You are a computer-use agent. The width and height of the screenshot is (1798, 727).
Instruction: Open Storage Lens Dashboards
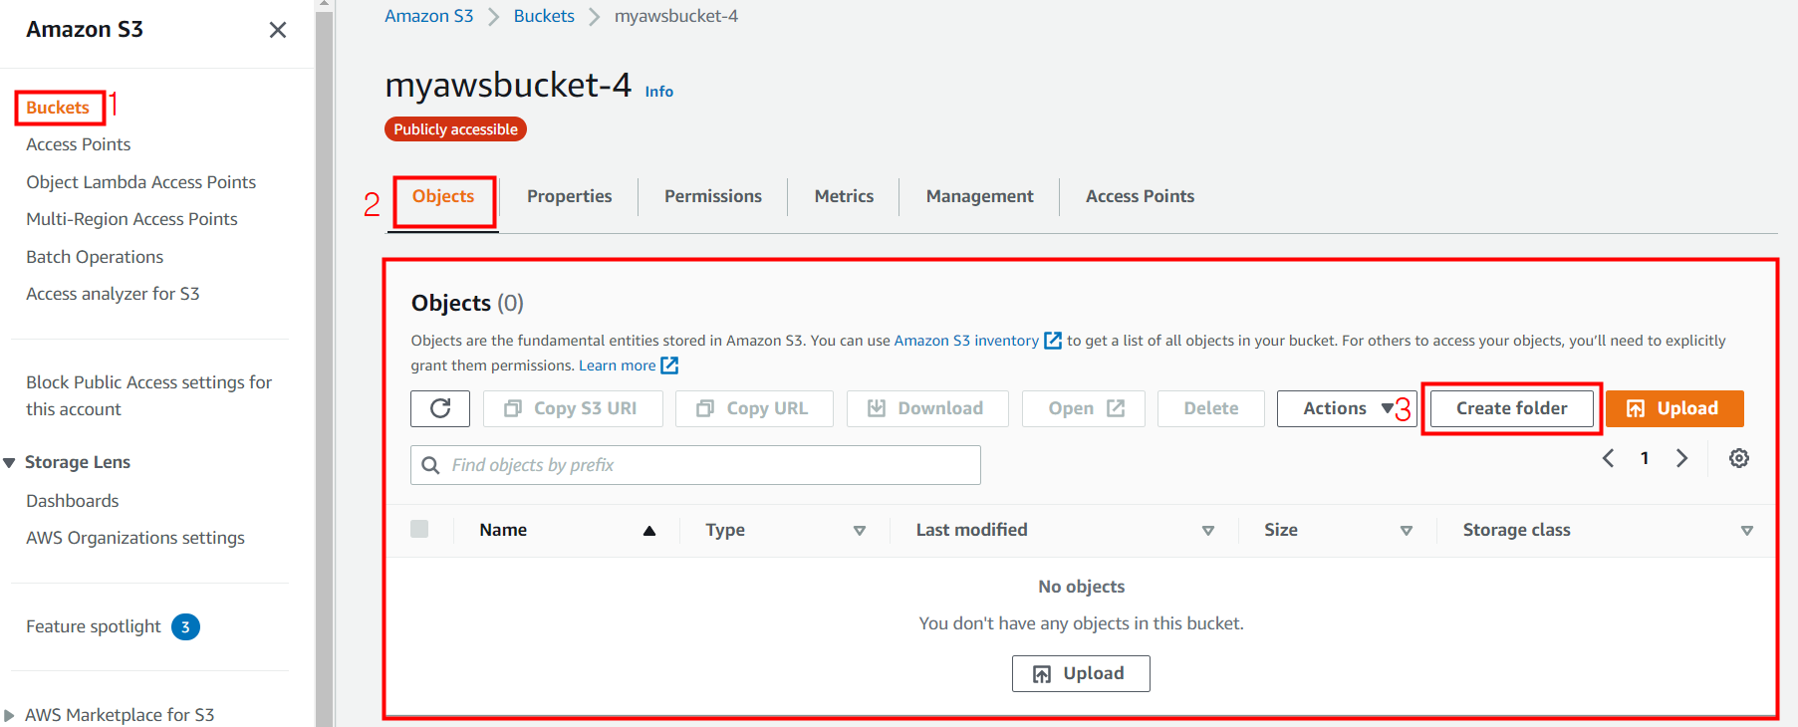pos(73,501)
